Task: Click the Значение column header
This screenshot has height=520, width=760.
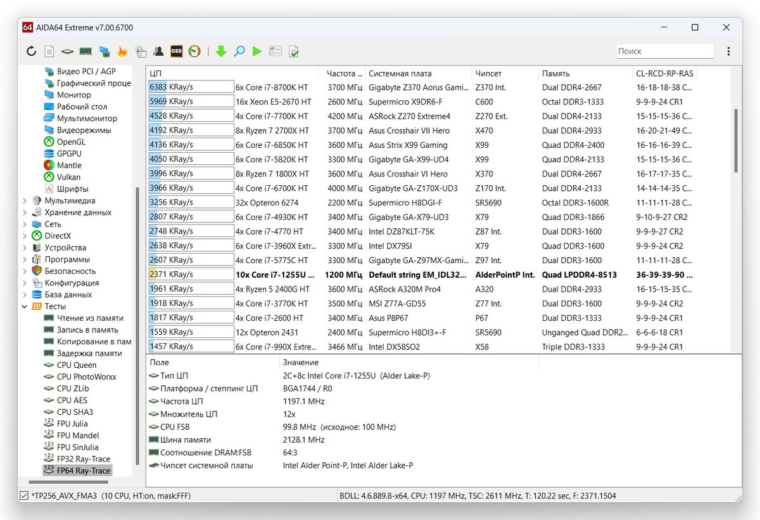Action: click(408, 362)
